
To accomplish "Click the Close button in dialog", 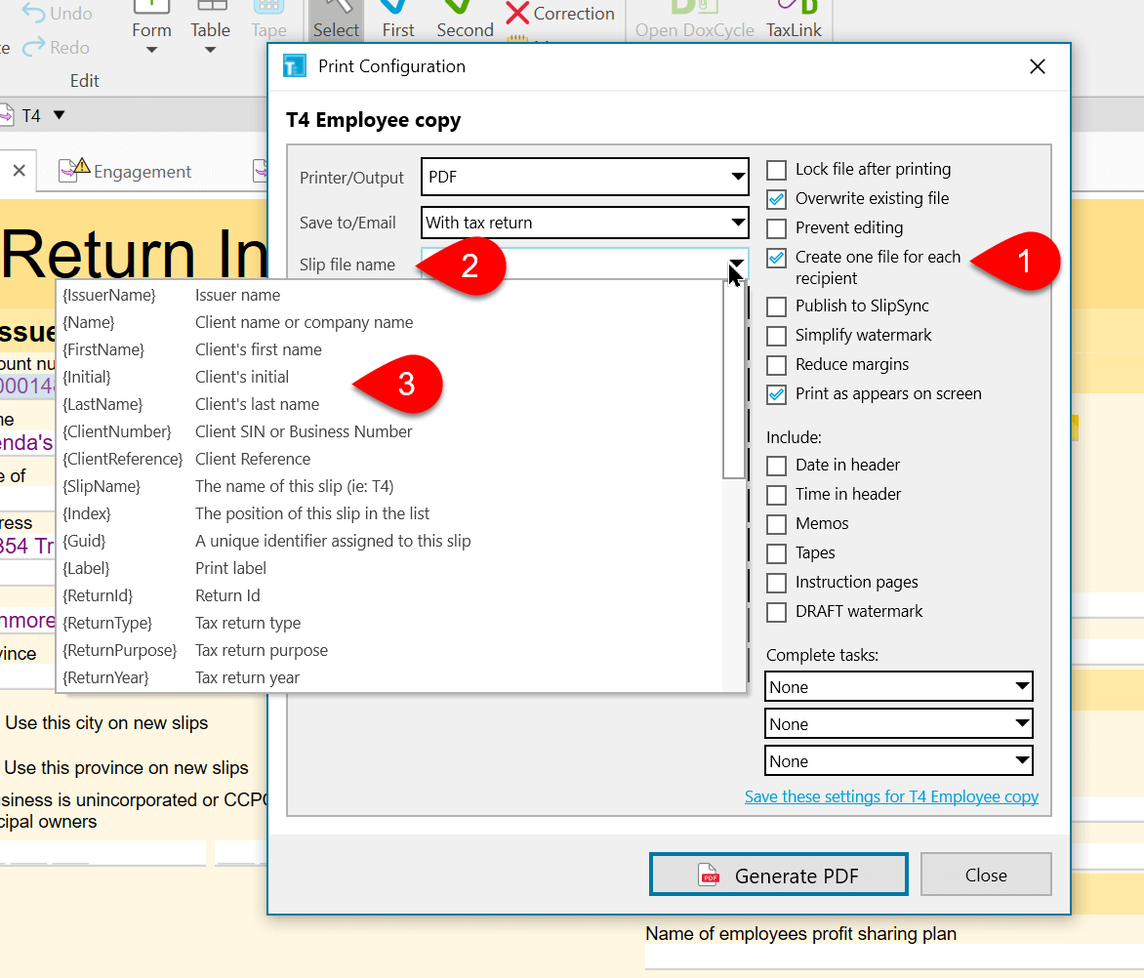I will click(986, 875).
